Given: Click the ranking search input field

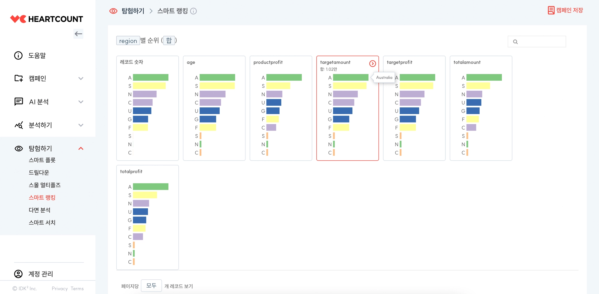Looking at the screenshot, I should point(537,42).
